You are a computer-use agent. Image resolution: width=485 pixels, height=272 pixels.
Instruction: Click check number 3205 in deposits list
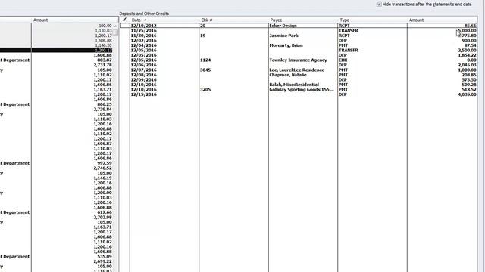point(205,90)
